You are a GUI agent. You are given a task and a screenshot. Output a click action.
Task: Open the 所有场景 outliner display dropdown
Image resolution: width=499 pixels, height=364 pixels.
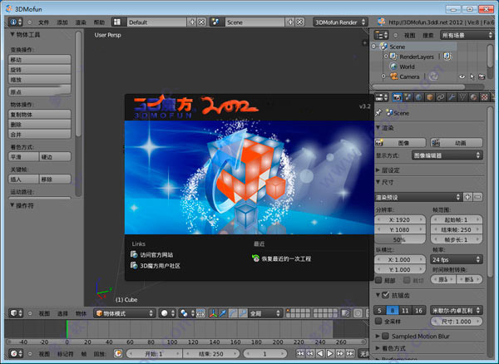pos(467,35)
